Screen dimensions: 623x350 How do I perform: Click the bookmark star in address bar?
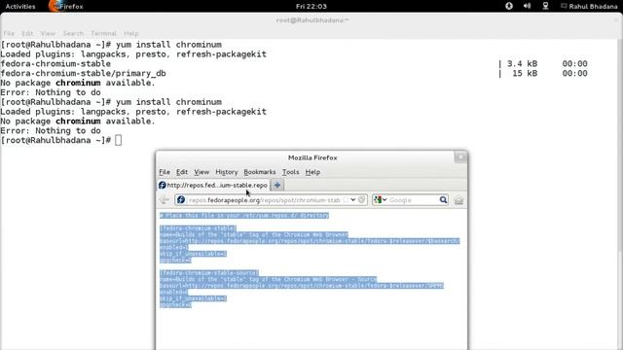346,200
